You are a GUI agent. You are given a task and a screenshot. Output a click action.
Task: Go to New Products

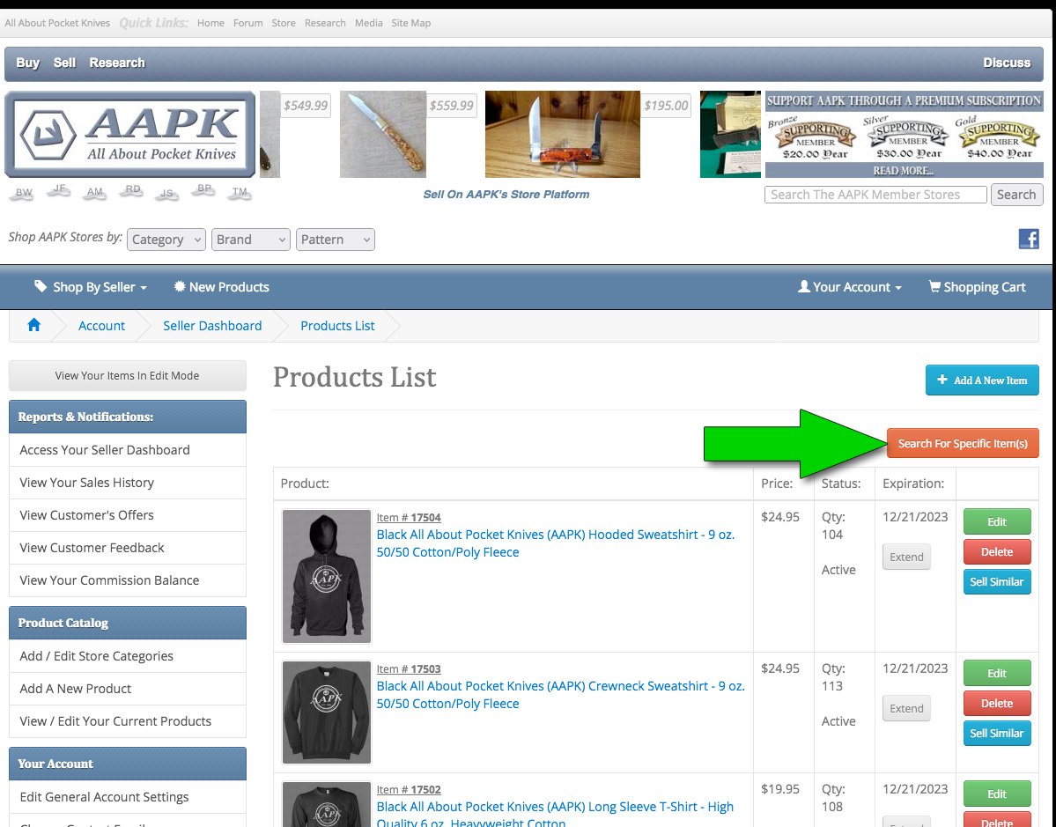(x=221, y=287)
